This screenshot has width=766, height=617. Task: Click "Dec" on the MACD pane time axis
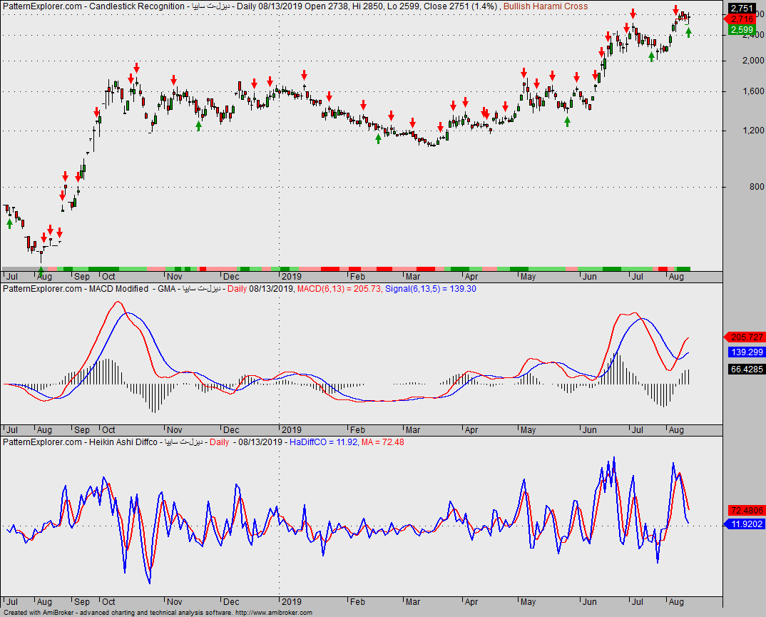click(231, 430)
